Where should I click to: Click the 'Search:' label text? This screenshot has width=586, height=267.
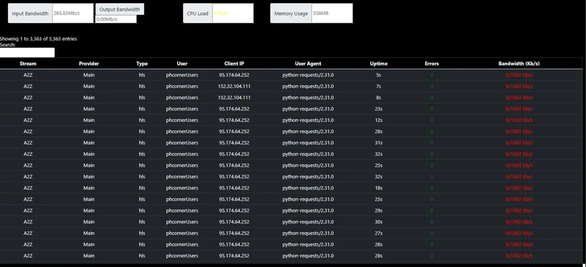(x=8, y=45)
